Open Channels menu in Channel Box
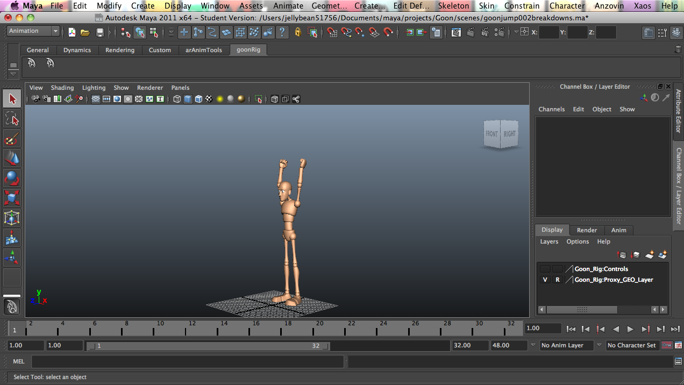Image resolution: width=684 pixels, height=385 pixels. [552, 109]
